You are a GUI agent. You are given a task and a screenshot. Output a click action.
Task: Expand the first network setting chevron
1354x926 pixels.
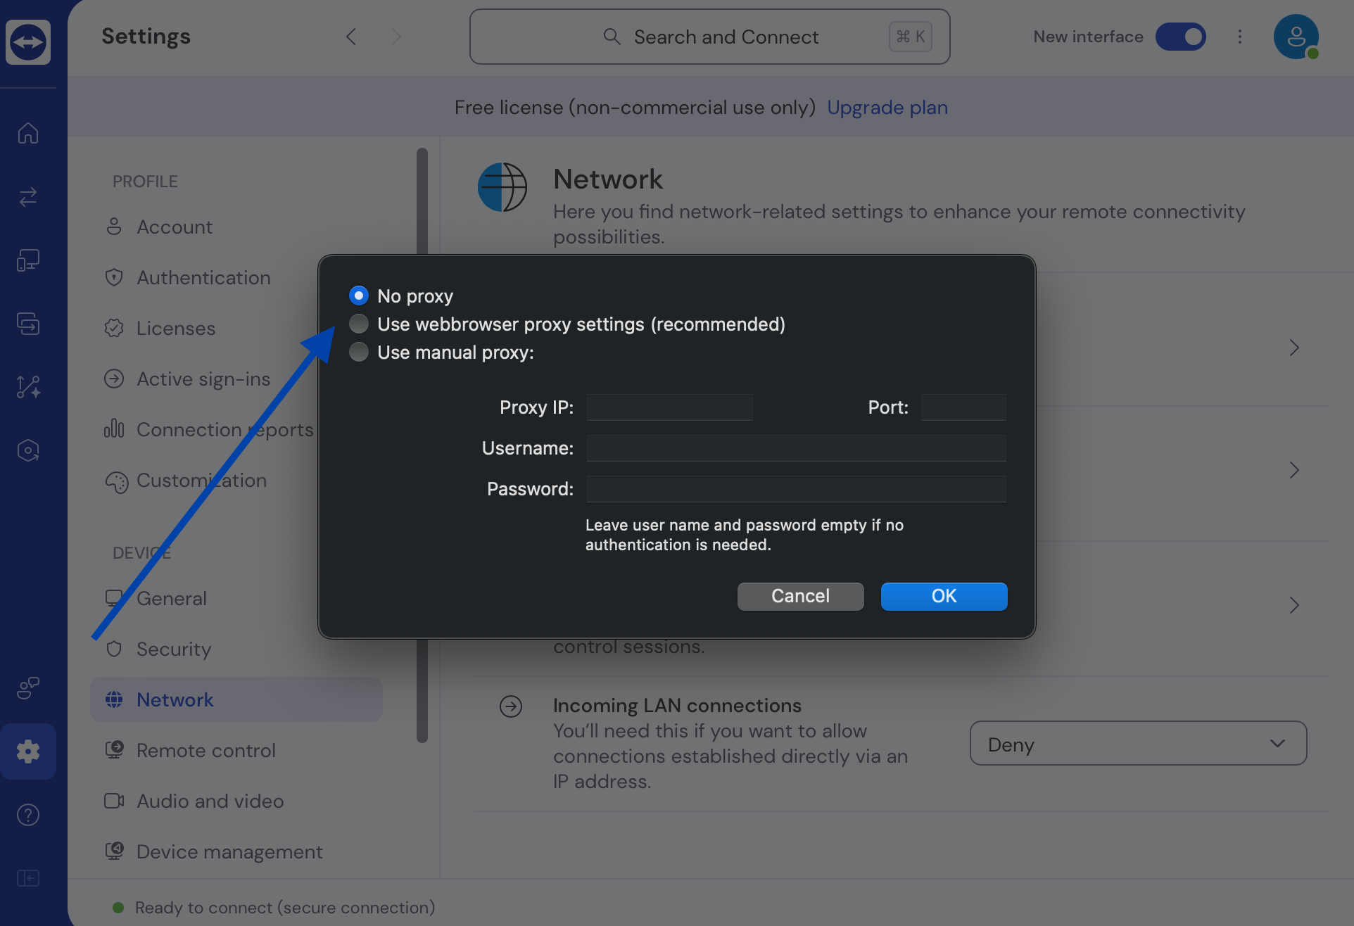1294,348
